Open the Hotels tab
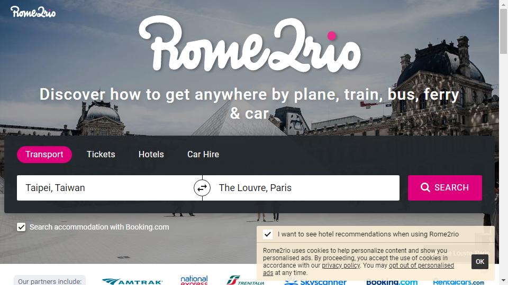Image resolution: width=508 pixels, height=285 pixels. pyautogui.click(x=151, y=155)
